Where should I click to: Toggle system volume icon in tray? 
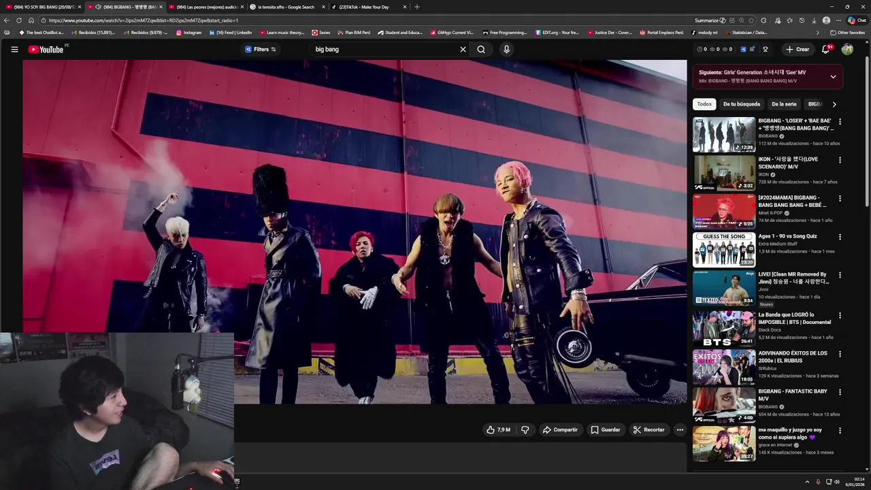coord(837,482)
